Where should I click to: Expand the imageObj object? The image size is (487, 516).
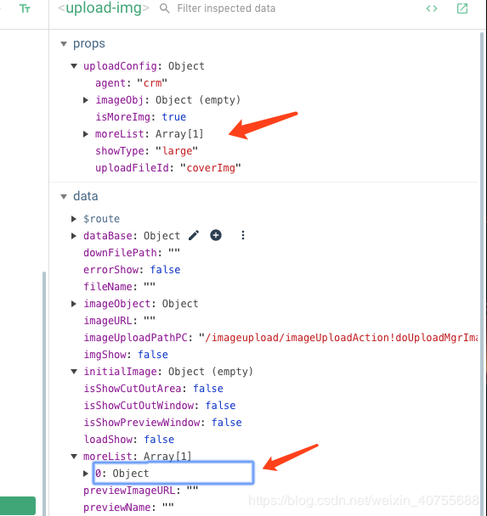(86, 100)
